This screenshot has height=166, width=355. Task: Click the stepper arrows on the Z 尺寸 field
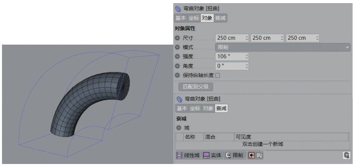(x=317, y=38)
